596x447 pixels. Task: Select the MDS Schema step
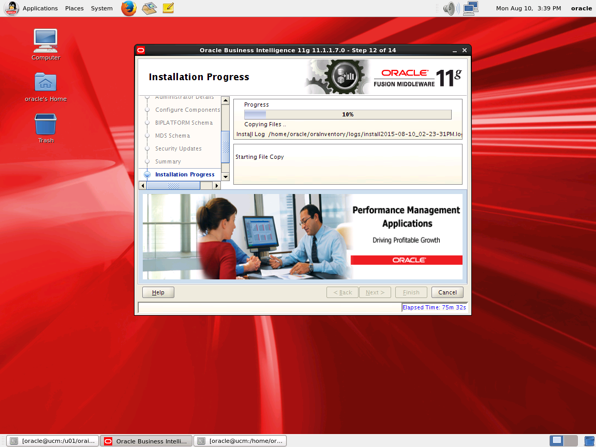pyautogui.click(x=172, y=136)
